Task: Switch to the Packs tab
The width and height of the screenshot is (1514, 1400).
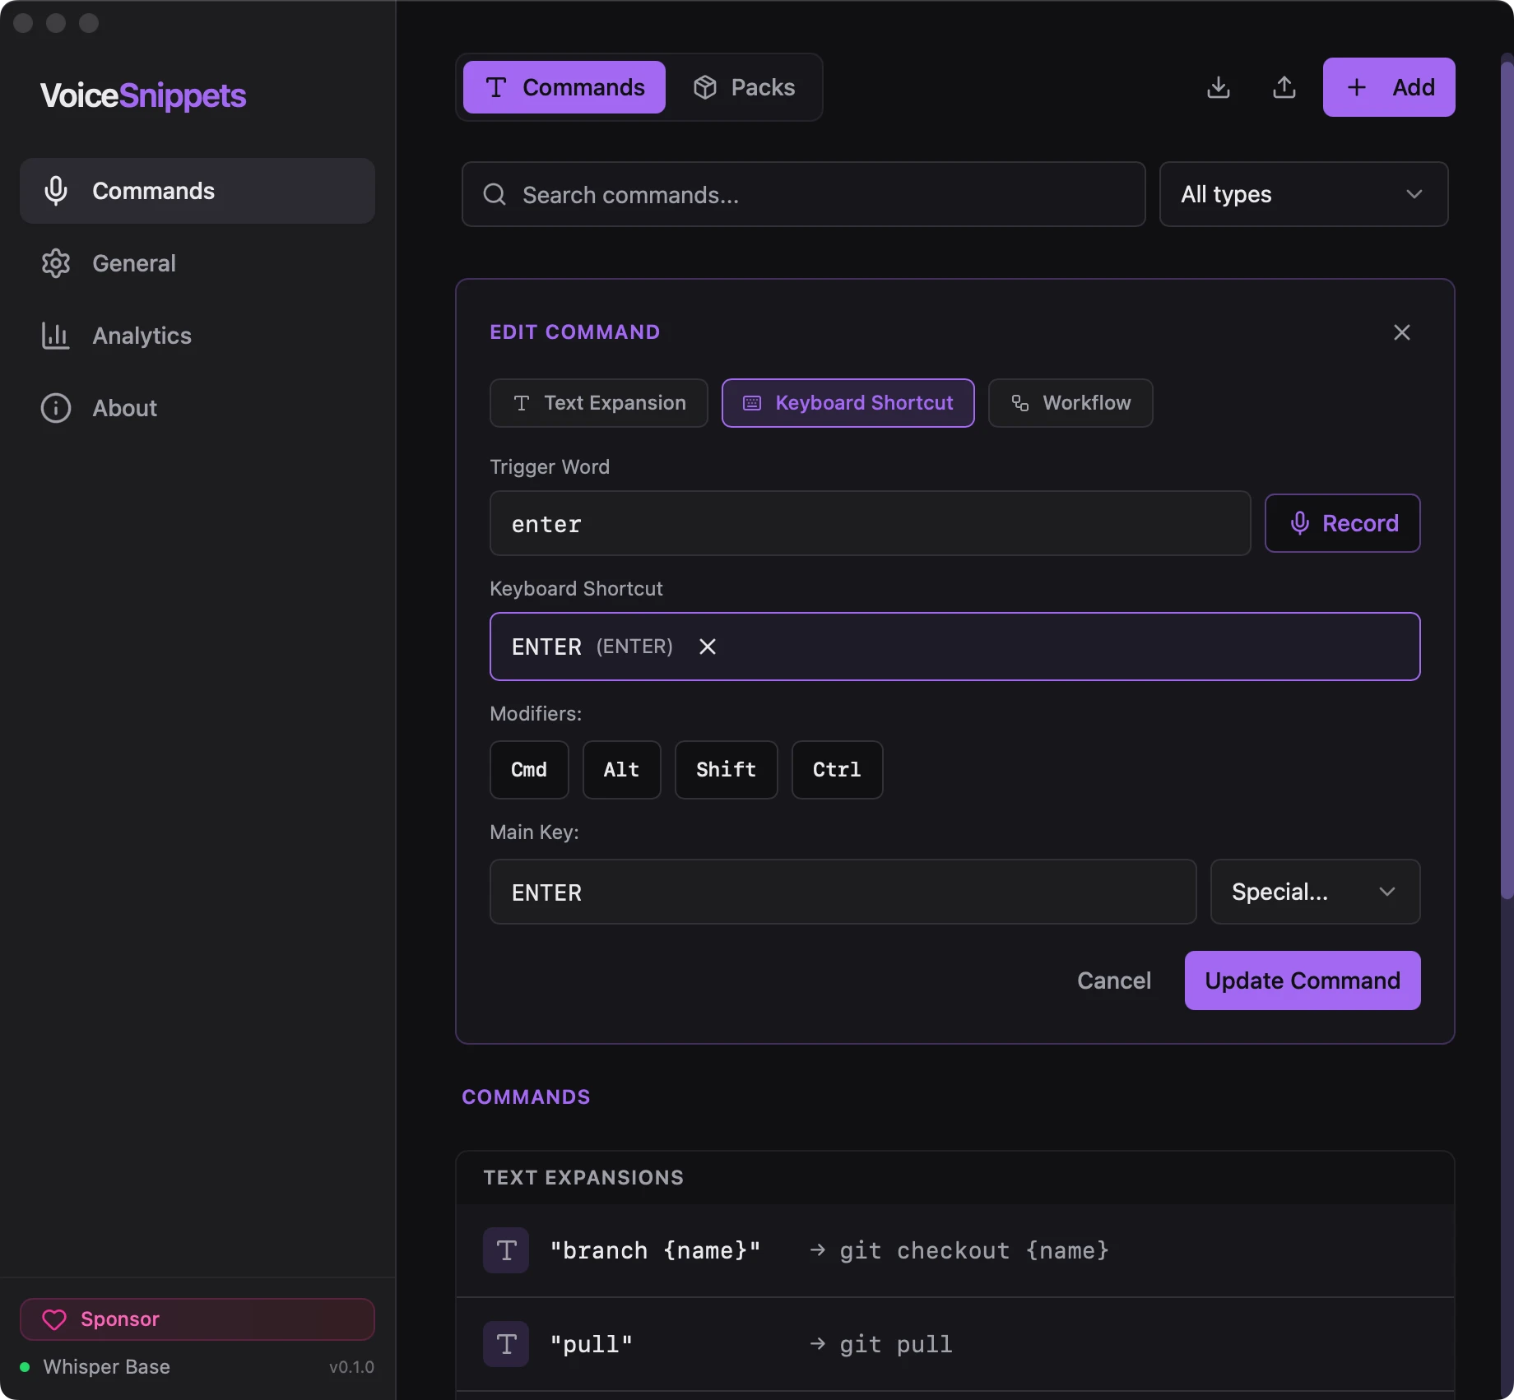Action: tap(745, 87)
